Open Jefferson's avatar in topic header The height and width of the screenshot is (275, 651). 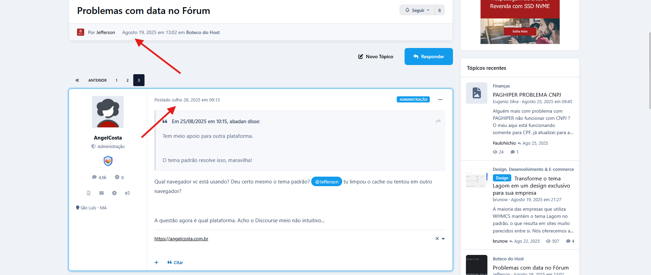pos(80,32)
